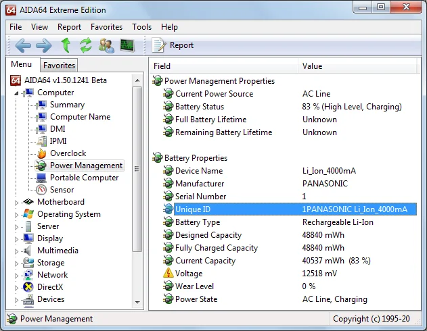Click the Voltage warning lightning icon
The width and height of the screenshot is (427, 331).
(168, 273)
